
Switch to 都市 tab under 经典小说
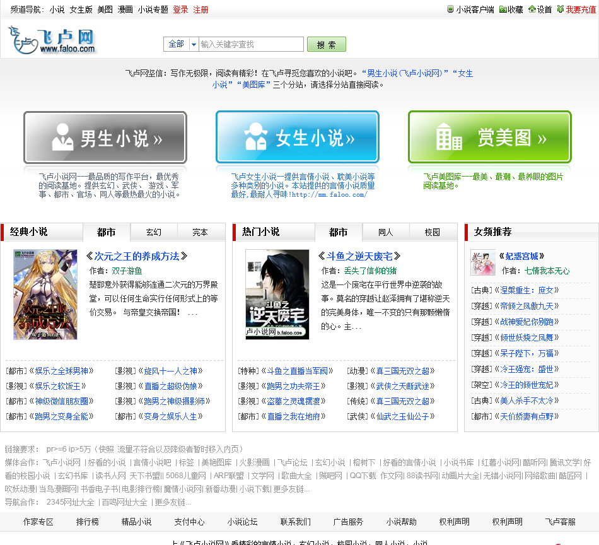pyautogui.click(x=106, y=232)
